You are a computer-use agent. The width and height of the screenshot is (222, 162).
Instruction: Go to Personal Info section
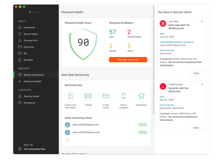tap(30, 40)
